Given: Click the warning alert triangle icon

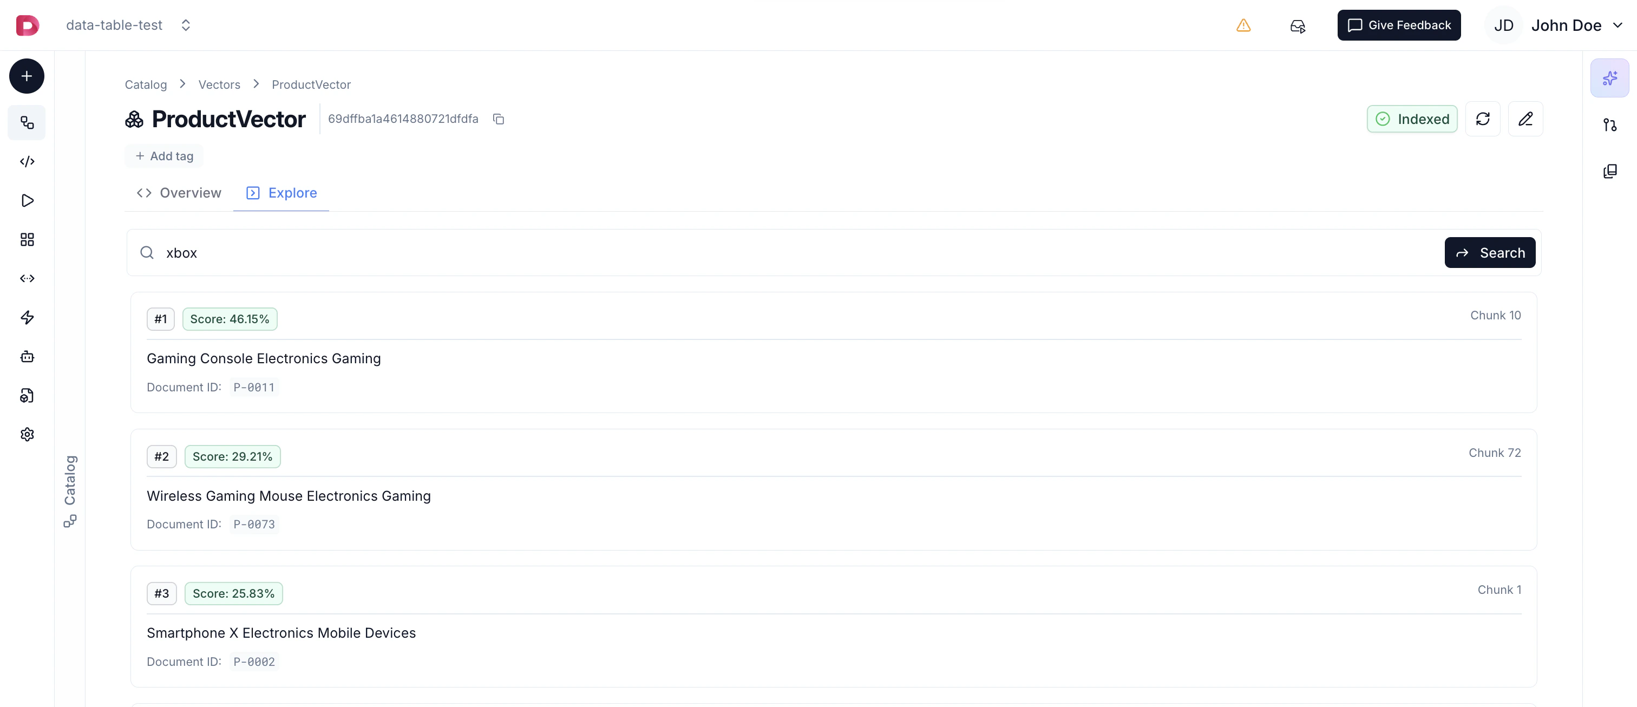Looking at the screenshot, I should pos(1243,25).
